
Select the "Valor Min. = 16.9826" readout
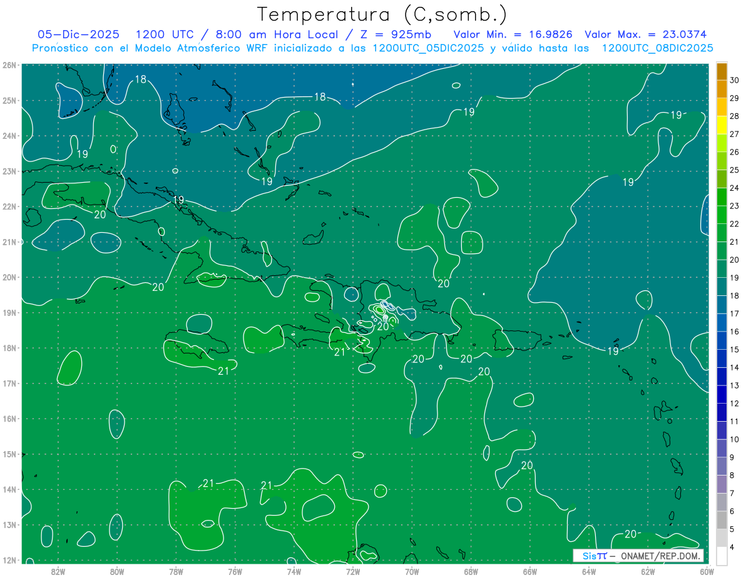[x=514, y=34]
